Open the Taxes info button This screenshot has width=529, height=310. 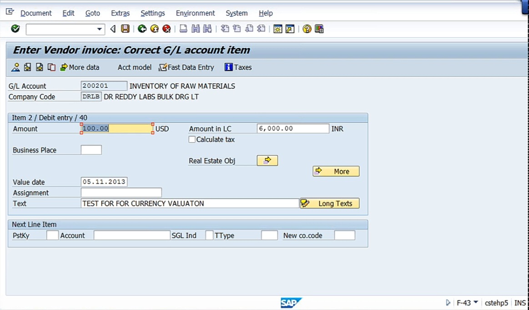pyautogui.click(x=238, y=67)
